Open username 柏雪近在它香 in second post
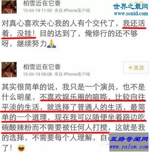Viewport: 150px width, 153px height. coord(42,67)
